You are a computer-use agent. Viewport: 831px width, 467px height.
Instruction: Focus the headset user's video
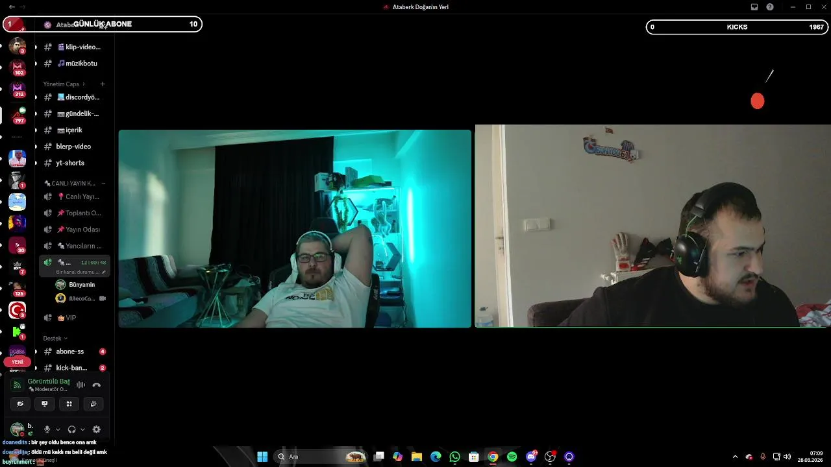tap(652, 226)
